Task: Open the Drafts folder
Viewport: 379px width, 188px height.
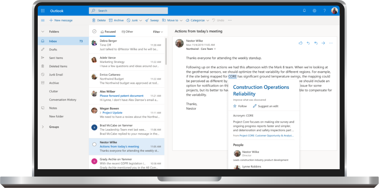Action: (x=63, y=49)
